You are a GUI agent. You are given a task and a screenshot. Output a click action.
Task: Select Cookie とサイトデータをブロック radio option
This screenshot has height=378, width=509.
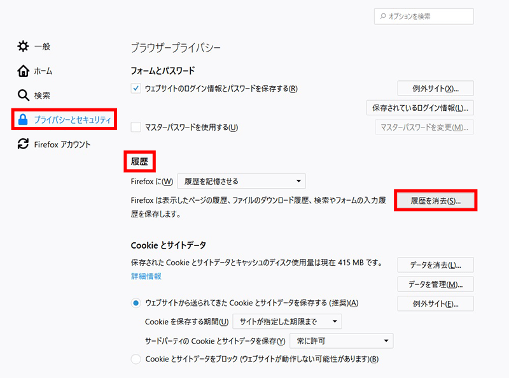pos(136,359)
